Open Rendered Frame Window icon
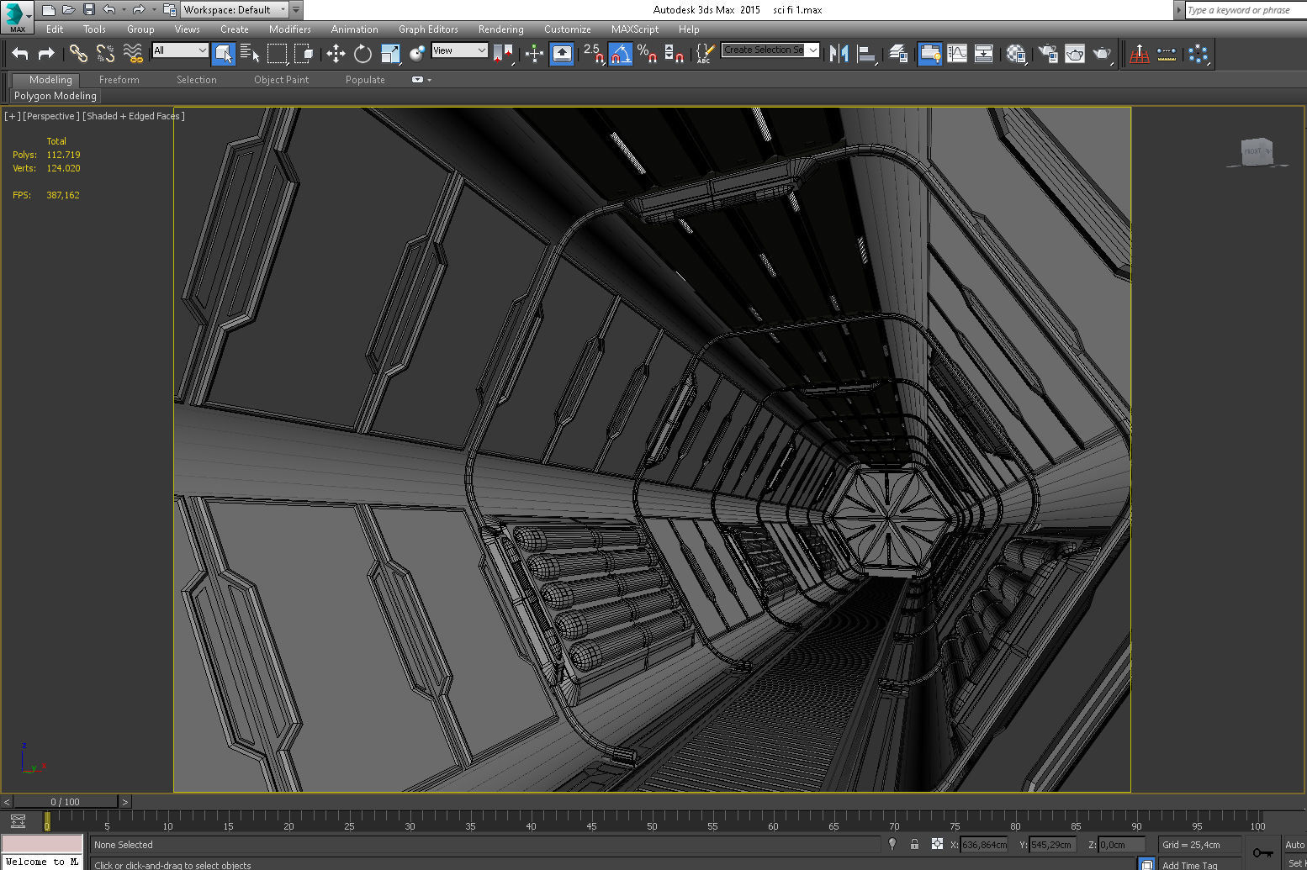 tap(1075, 54)
